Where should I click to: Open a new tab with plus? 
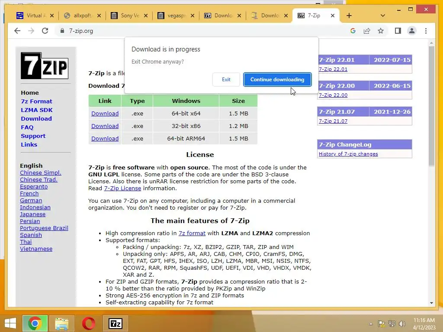tap(349, 16)
